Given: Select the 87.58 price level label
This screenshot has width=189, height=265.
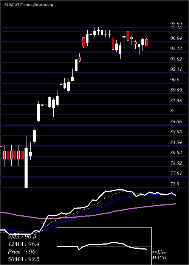Looking at the screenshot, I should (x=176, y=101).
